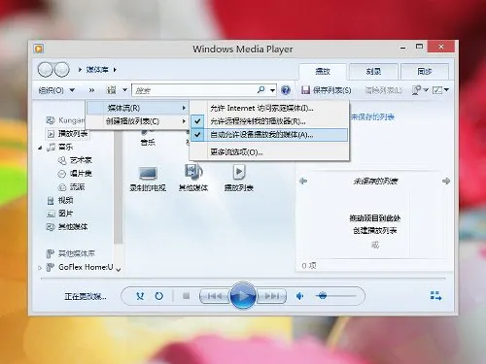Image resolution: width=486 pixels, height=364 pixels.
Task: Open the 未保存的列表 link
Action: 372,117
